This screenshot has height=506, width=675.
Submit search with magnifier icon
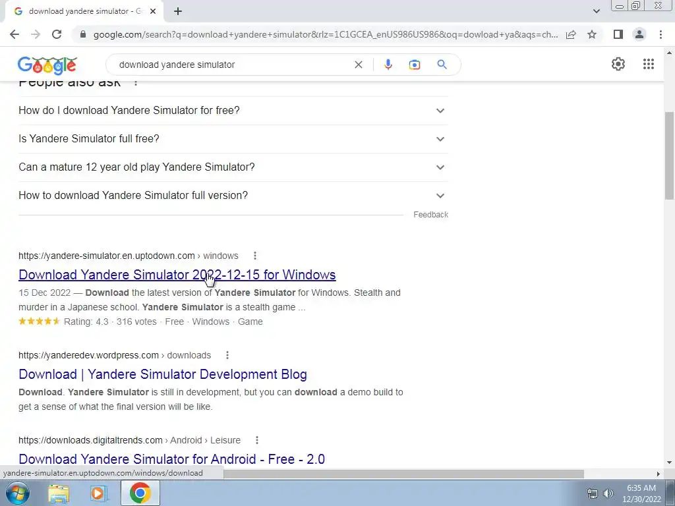(442, 65)
